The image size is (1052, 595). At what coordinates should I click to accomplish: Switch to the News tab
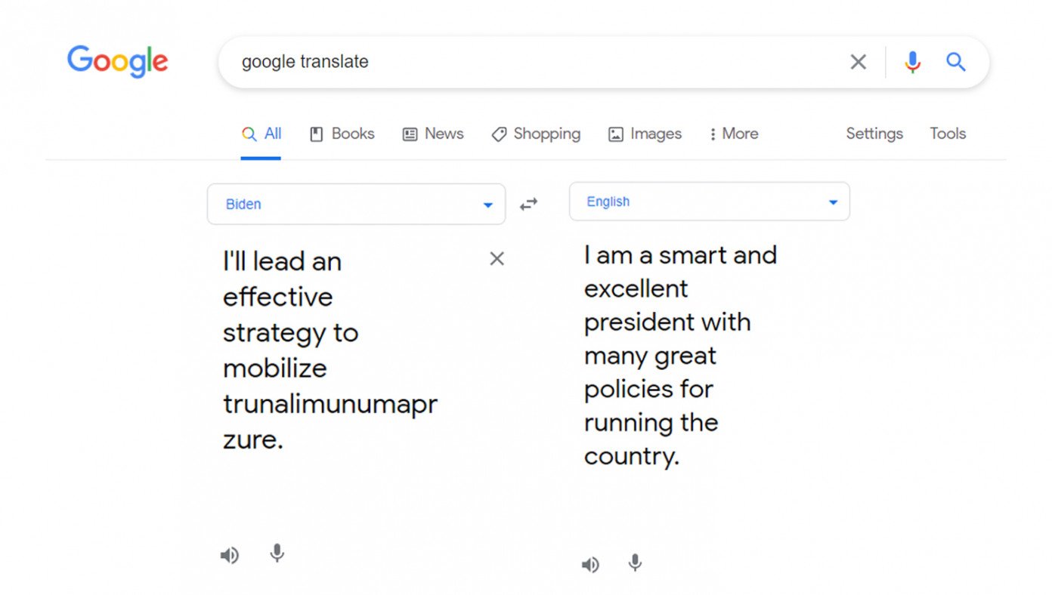pyautogui.click(x=433, y=134)
